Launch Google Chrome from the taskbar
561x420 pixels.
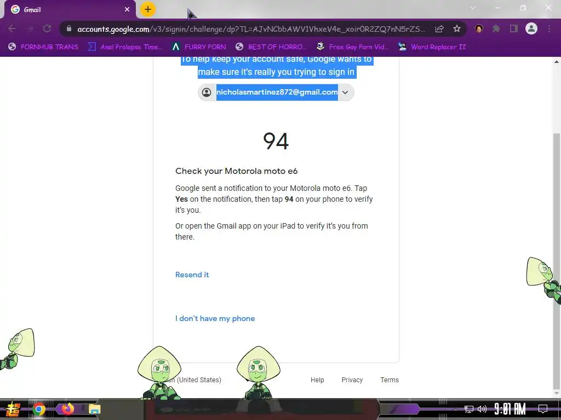pos(39,409)
